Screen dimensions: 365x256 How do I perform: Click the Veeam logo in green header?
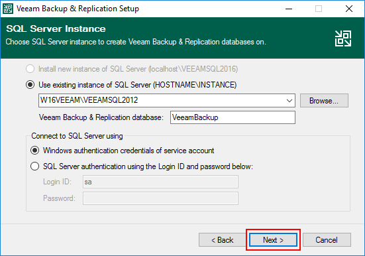point(343,38)
